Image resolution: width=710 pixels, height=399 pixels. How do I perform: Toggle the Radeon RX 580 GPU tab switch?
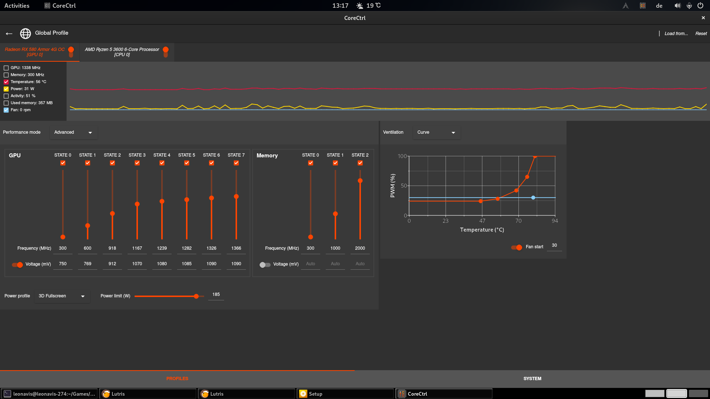coord(71,52)
